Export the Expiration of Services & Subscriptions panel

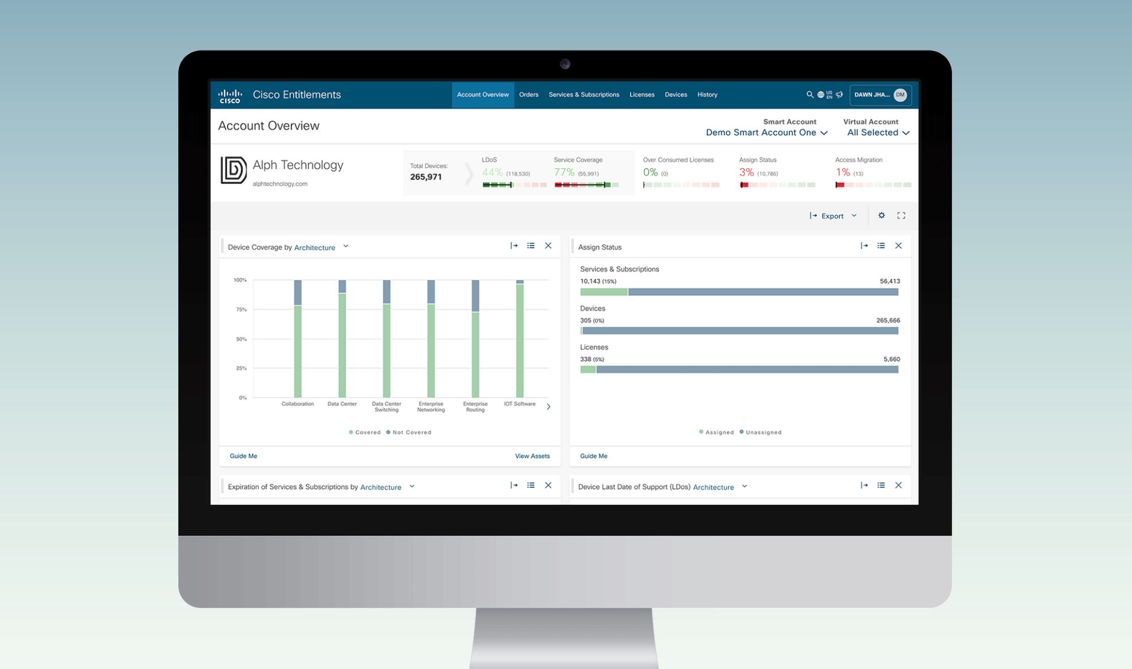[514, 485]
